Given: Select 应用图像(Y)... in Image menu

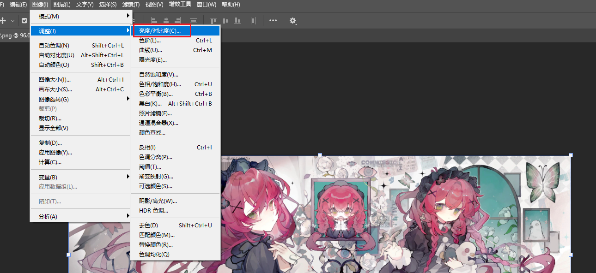Looking at the screenshot, I should click(x=80, y=153).
